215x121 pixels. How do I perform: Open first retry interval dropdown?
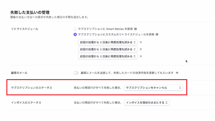pyautogui.click(x=108, y=42)
